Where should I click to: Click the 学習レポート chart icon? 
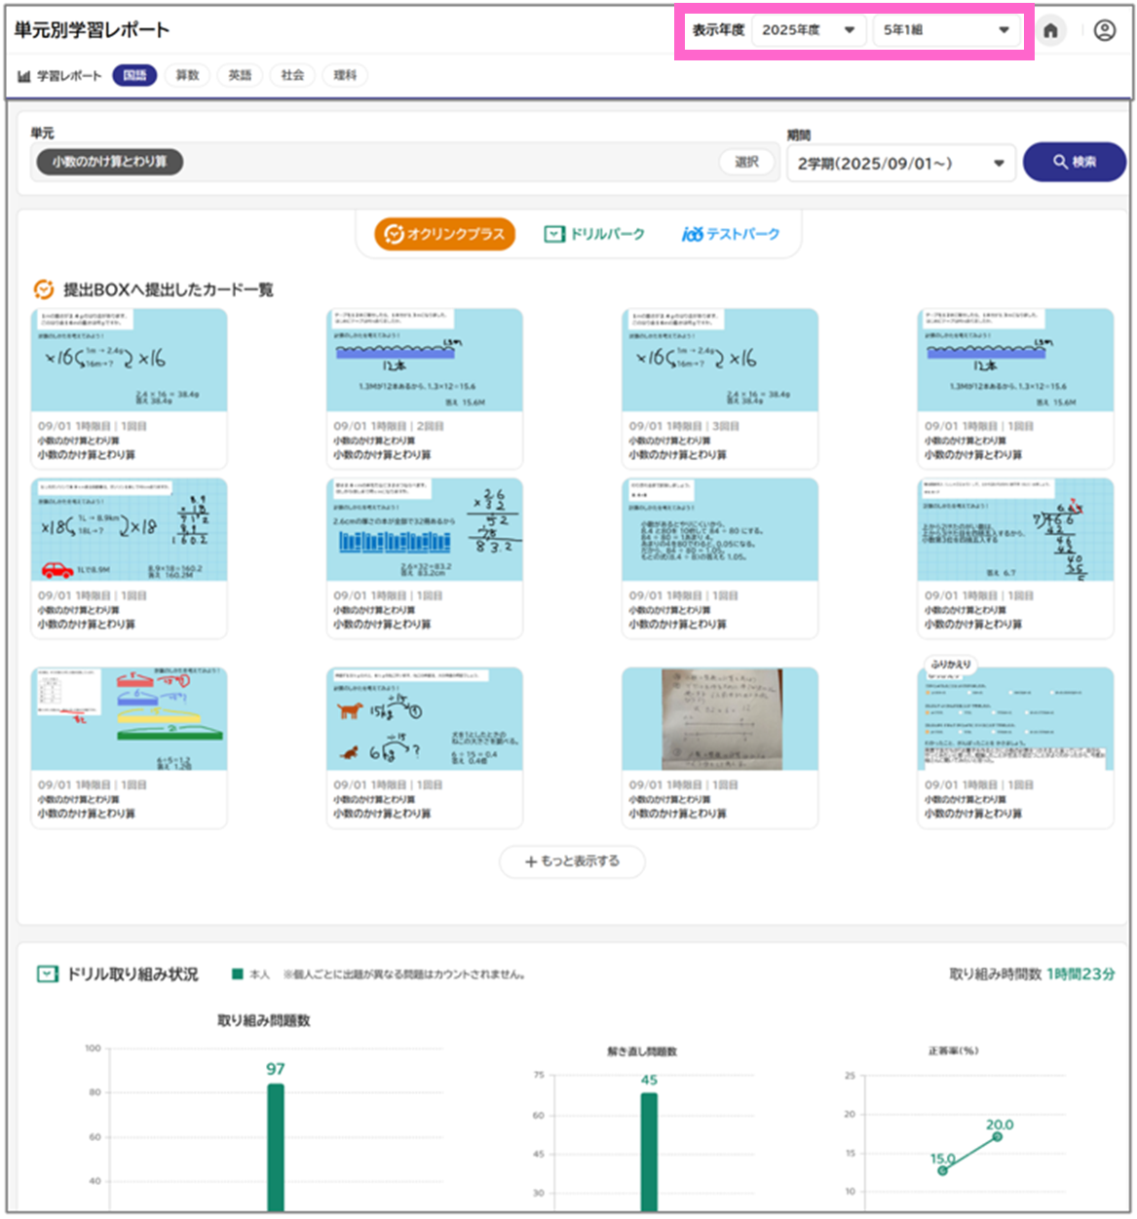pyautogui.click(x=24, y=76)
